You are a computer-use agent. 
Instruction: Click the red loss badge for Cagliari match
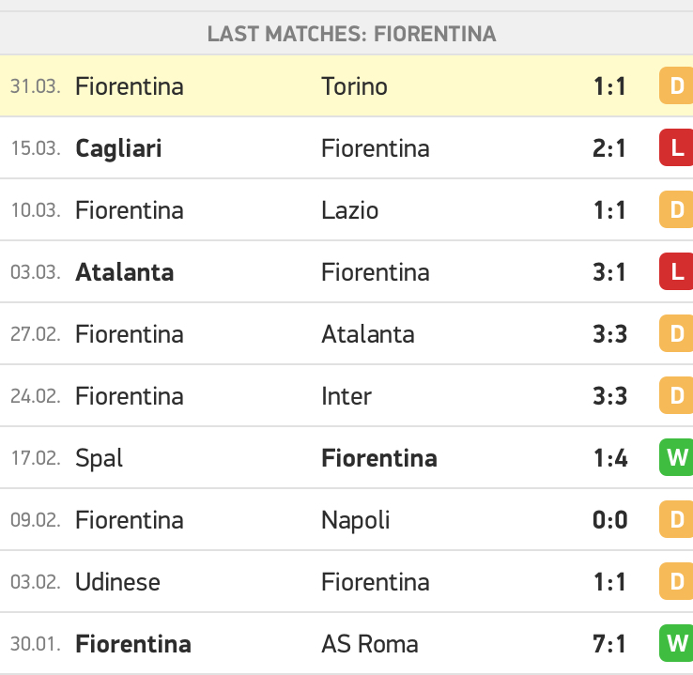tap(676, 147)
